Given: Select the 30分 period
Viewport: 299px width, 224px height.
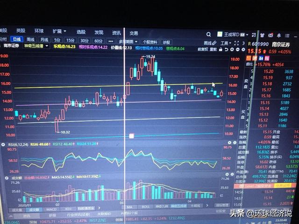Looking at the screenshot, I should [x=84, y=41].
